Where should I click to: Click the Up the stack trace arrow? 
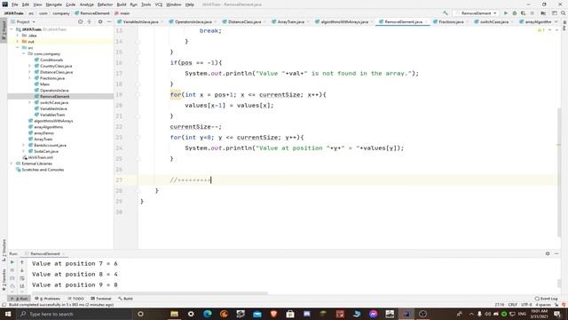[x=22, y=262]
